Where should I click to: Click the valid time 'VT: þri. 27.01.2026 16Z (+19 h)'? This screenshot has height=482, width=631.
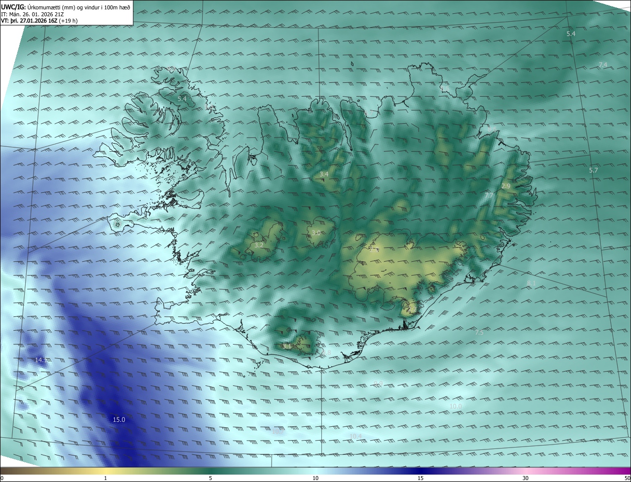tap(39, 21)
